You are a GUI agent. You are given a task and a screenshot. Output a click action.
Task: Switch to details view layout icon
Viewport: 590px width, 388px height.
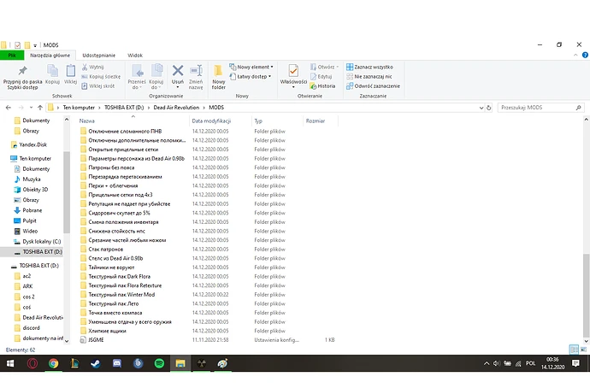pos(575,350)
